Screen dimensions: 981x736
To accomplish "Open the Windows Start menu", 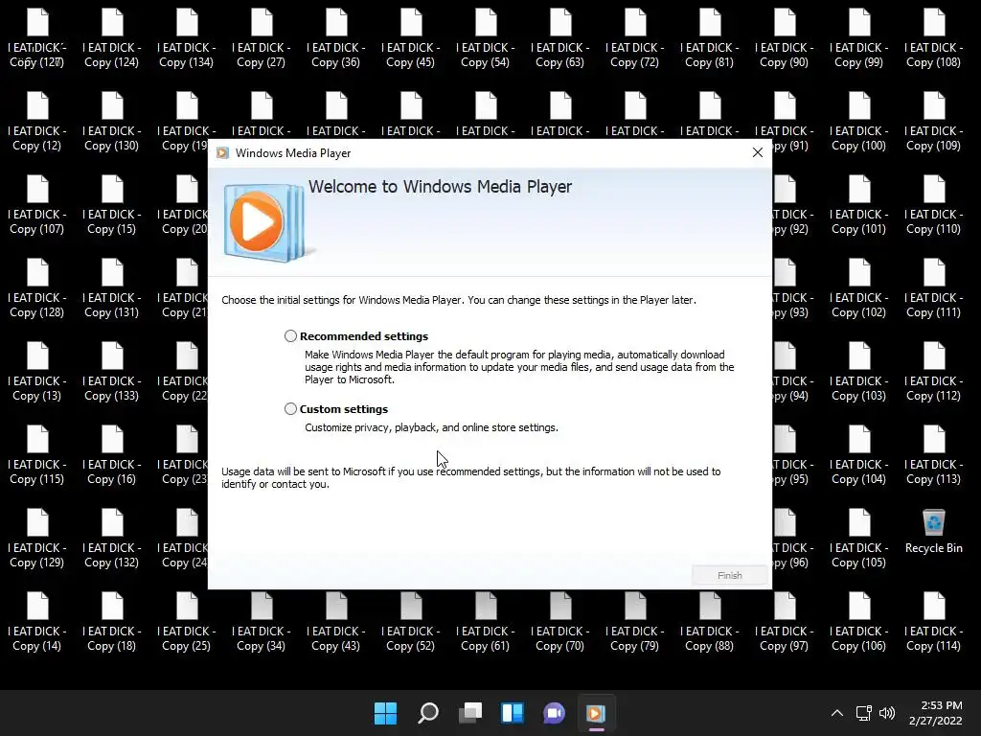I will click(385, 713).
